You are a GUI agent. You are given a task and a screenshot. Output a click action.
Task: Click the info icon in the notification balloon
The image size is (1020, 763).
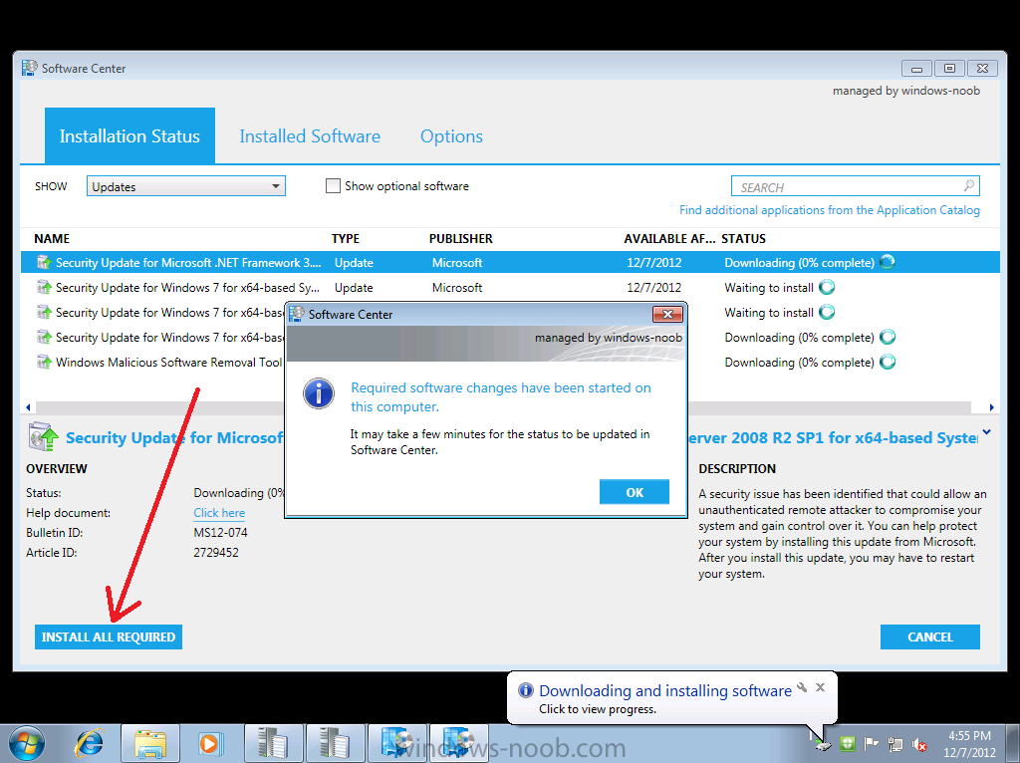tap(526, 690)
